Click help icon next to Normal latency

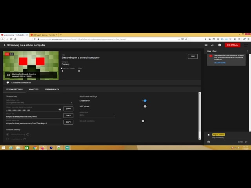(27, 134)
